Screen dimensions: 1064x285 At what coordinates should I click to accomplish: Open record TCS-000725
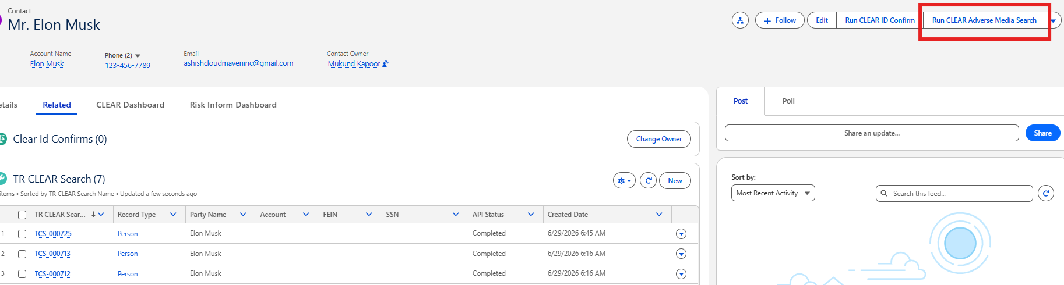click(x=53, y=234)
